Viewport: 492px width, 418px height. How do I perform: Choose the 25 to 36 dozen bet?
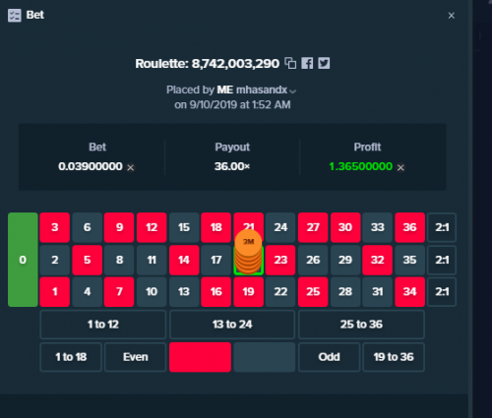pos(361,325)
